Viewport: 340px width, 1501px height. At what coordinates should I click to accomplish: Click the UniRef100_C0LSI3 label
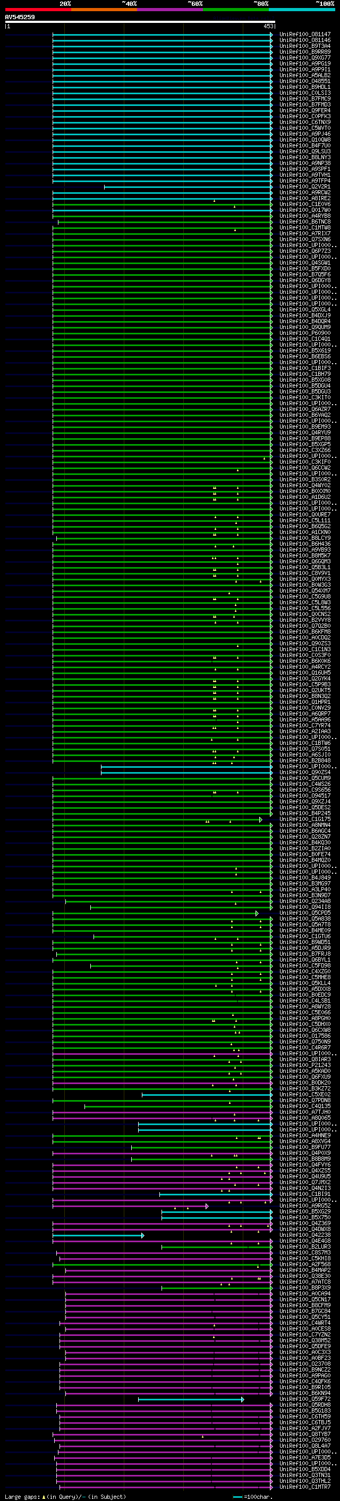coord(305,93)
